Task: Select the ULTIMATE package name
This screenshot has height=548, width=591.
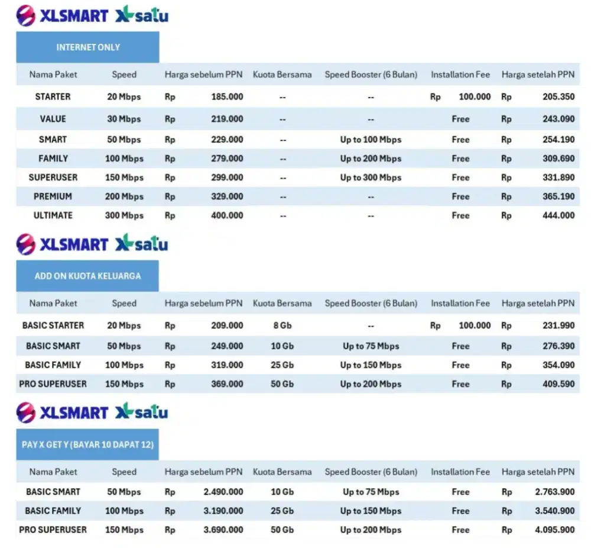Action: 53,215
